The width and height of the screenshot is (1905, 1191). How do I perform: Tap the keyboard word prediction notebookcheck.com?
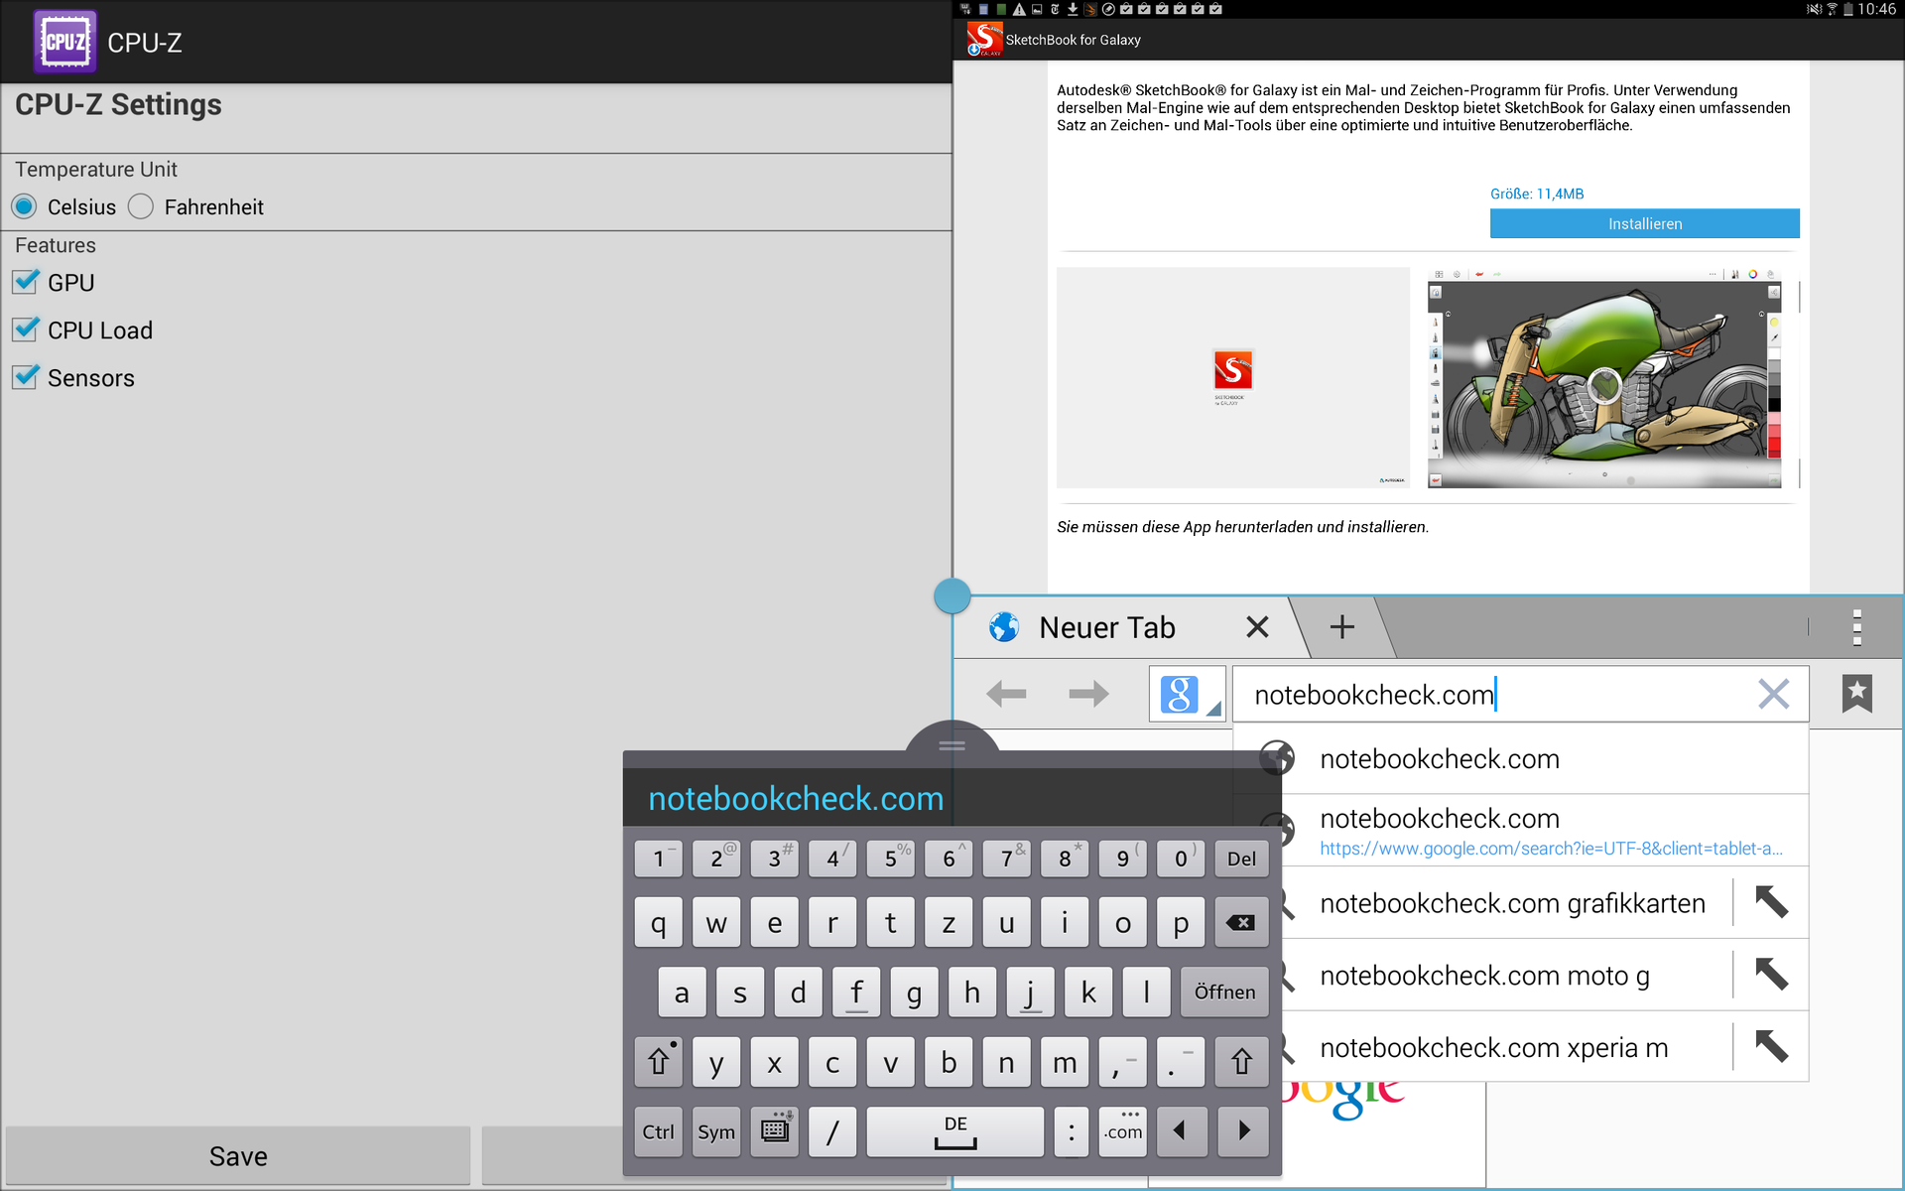point(796,798)
